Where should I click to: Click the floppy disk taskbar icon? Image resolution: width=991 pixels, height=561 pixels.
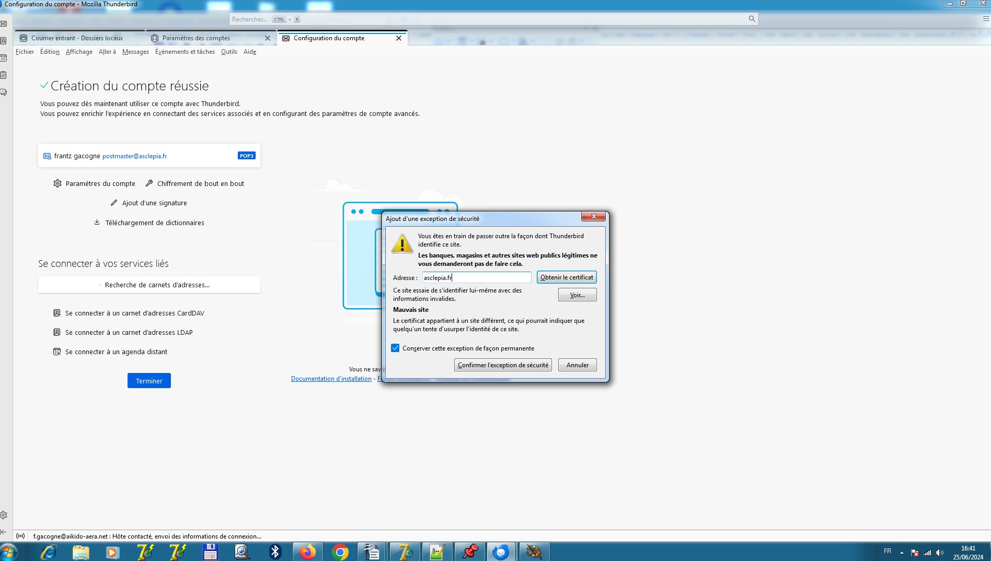click(210, 552)
